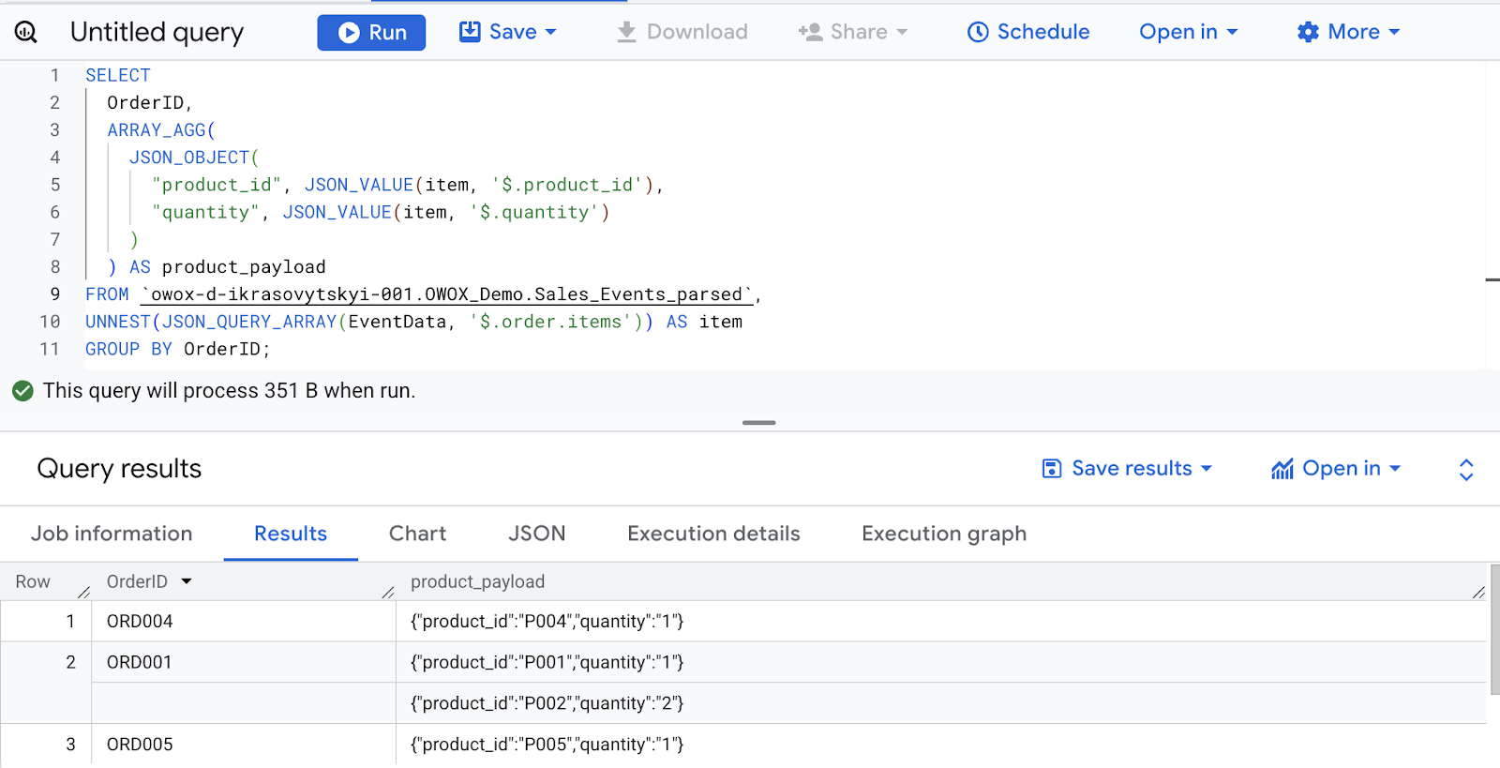Screen dimensions: 1500x768
Task: Switch to the Chart tab
Action: 417,534
